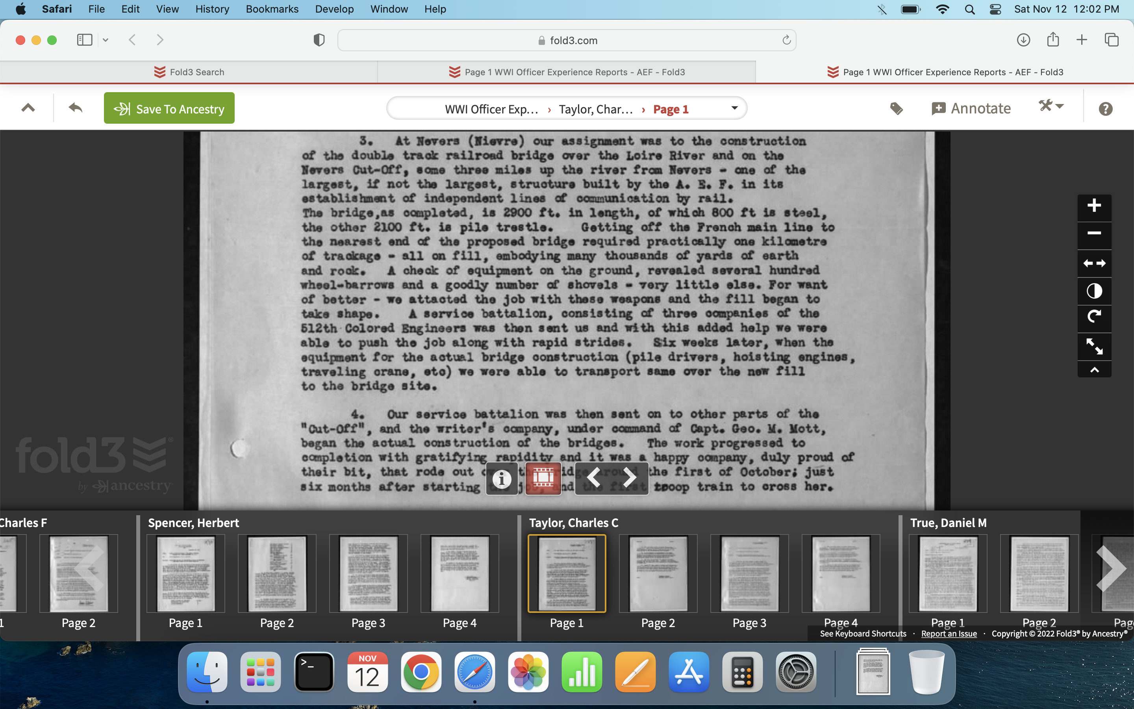Click the fit-to-width arrows icon

[x=1094, y=263]
